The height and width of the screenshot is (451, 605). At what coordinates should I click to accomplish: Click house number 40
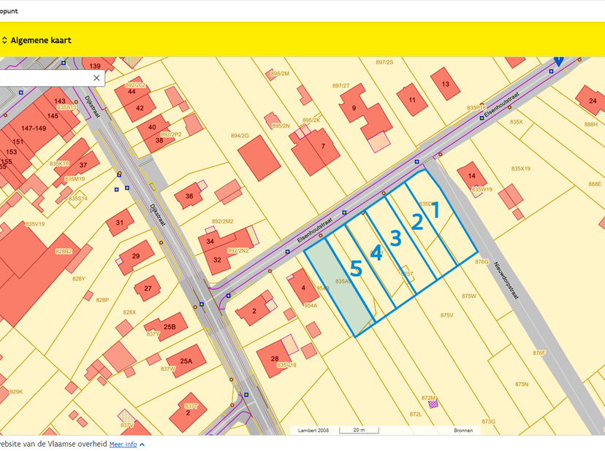click(152, 127)
